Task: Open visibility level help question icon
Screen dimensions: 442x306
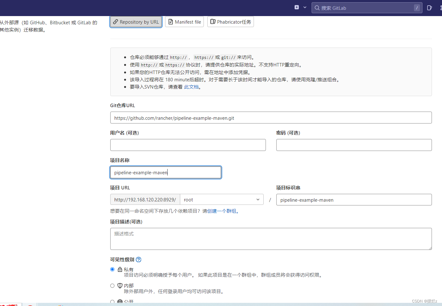Action: coord(139,260)
